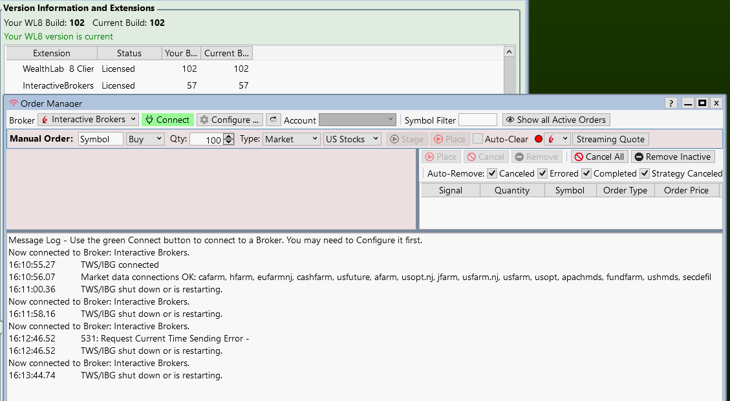Open the order Type Market dropdown
Image resolution: width=730 pixels, height=401 pixels.
291,139
